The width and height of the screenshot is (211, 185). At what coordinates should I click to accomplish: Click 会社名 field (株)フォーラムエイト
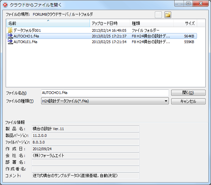click(x=86, y=156)
